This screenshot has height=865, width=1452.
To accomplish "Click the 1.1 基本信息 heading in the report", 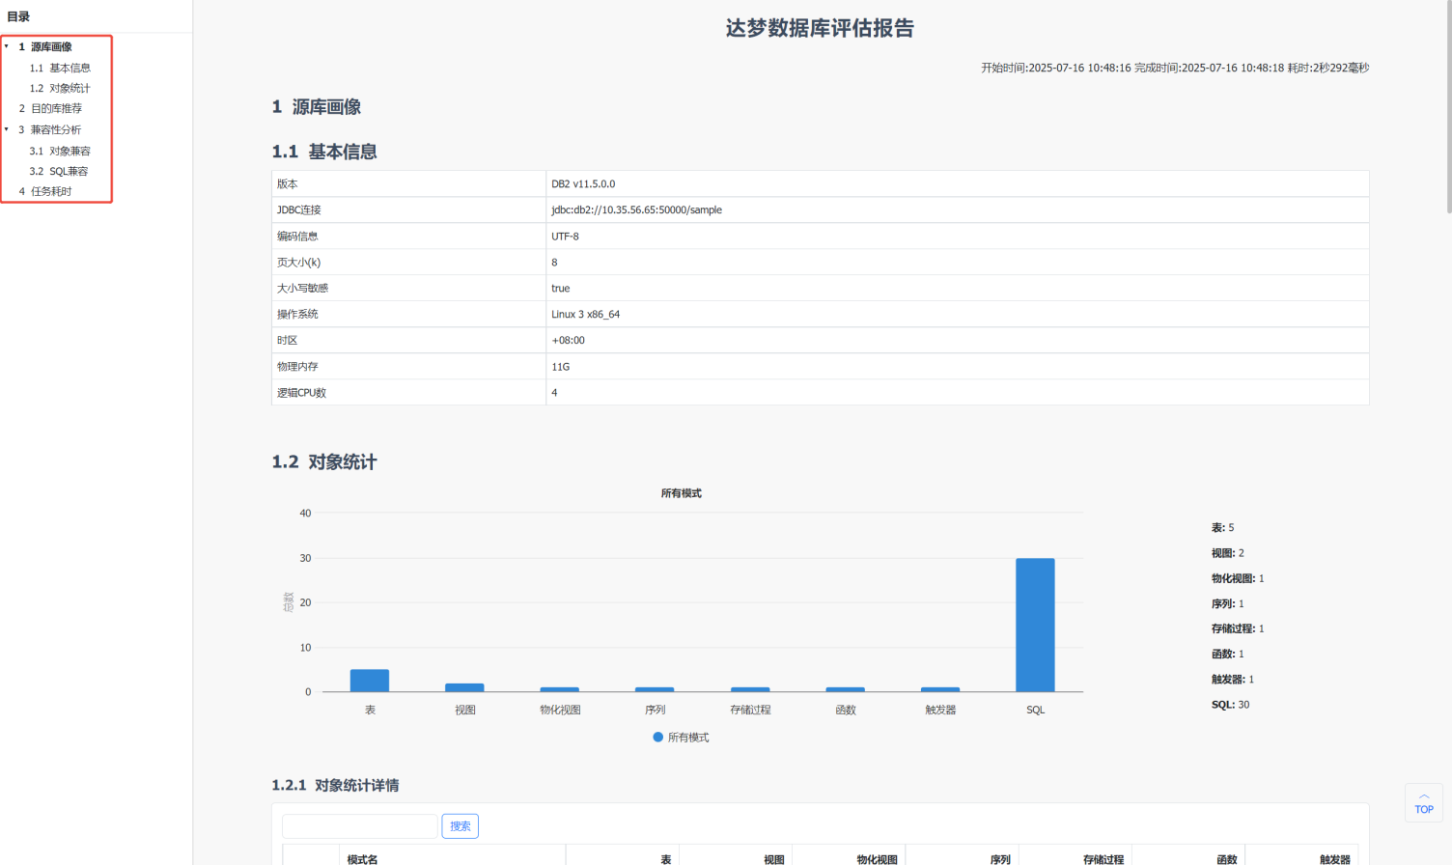I will [x=324, y=152].
